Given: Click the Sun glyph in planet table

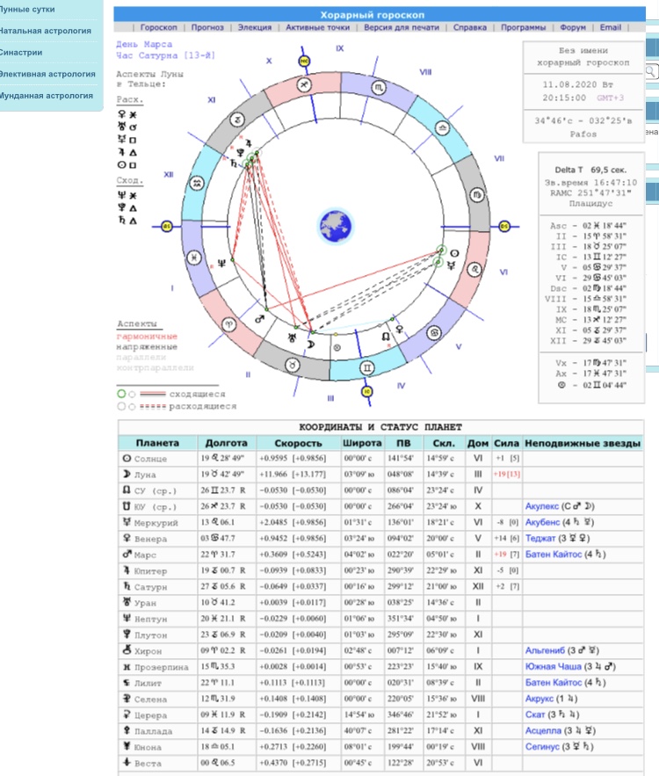Looking at the screenshot, I should tap(127, 459).
